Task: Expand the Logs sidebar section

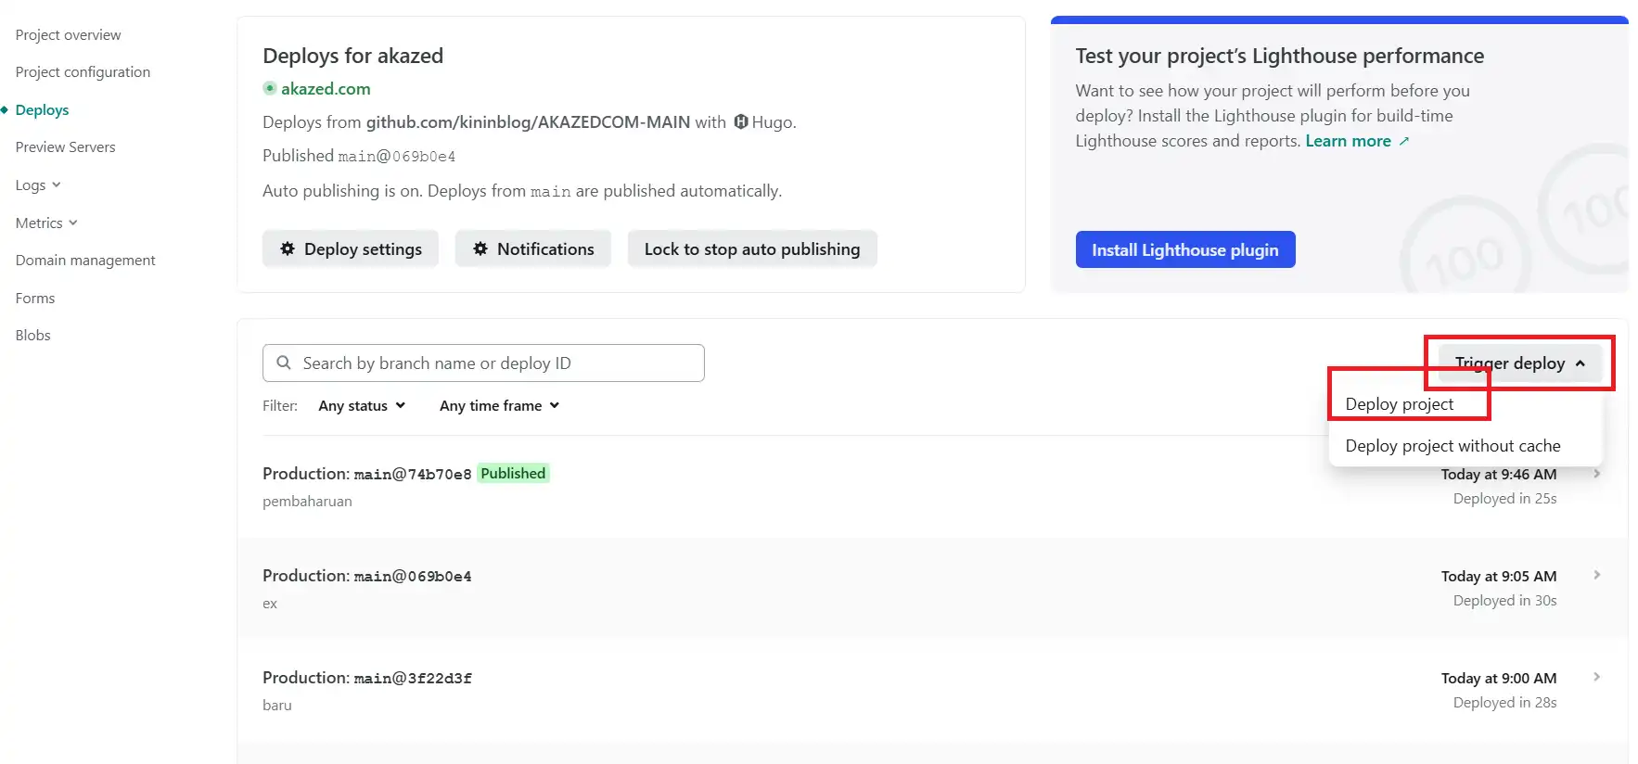Action: click(x=38, y=185)
